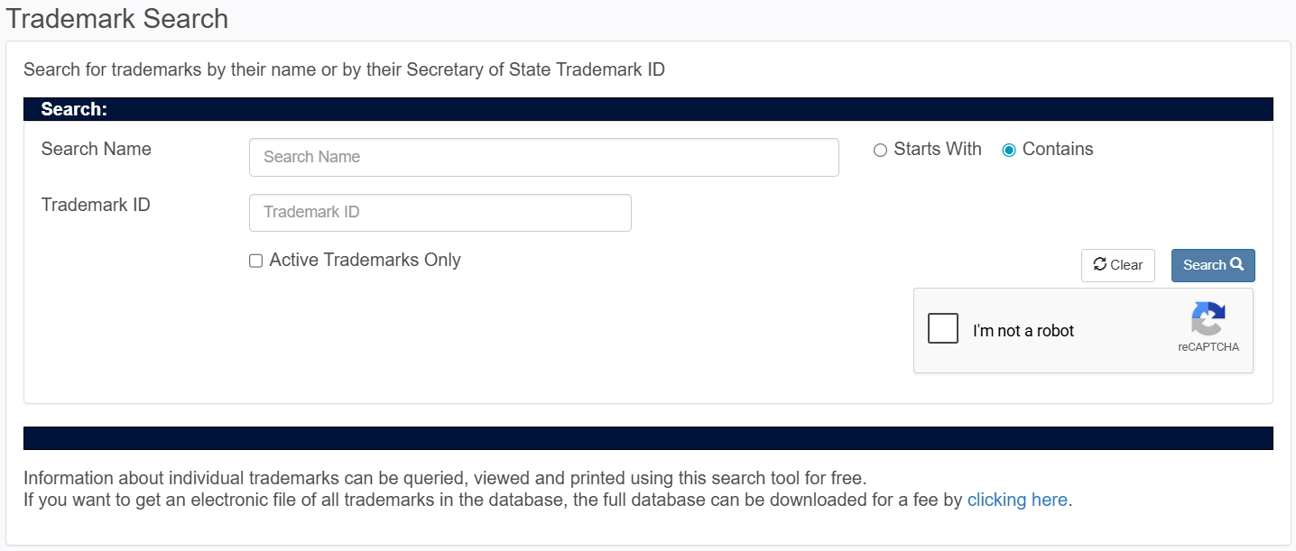This screenshot has width=1296, height=551.
Task: Check the I'm not a robot box
Action: point(943,328)
